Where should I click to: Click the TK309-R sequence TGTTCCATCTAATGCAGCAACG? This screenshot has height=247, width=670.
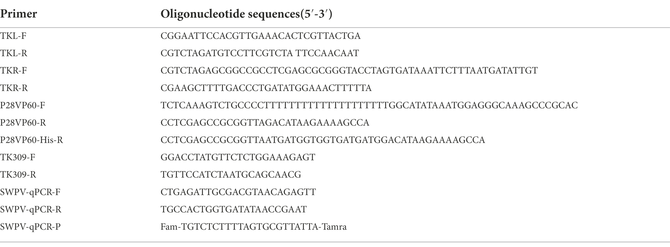click(231, 175)
